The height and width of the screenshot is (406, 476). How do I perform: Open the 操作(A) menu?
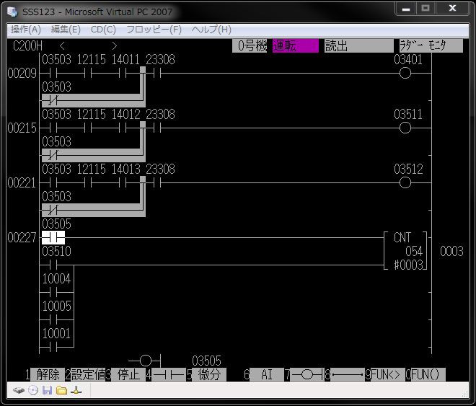tap(26, 30)
